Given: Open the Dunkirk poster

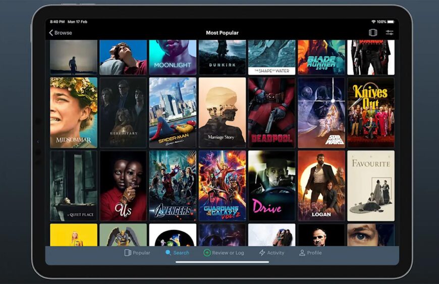Looking at the screenshot, I should [223, 57].
